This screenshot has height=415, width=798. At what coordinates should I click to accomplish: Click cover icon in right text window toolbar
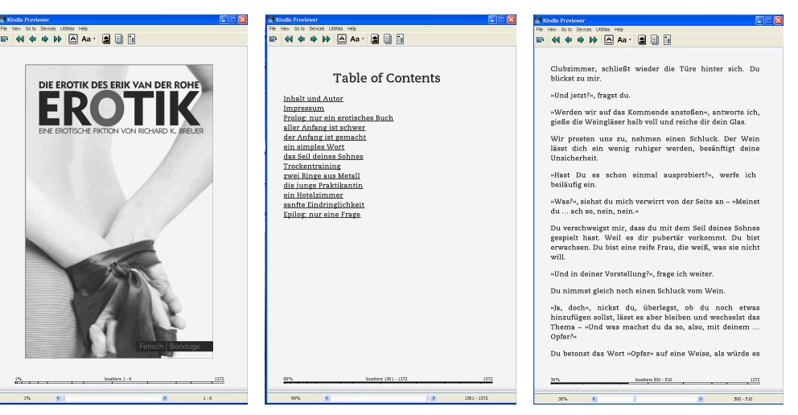point(642,38)
